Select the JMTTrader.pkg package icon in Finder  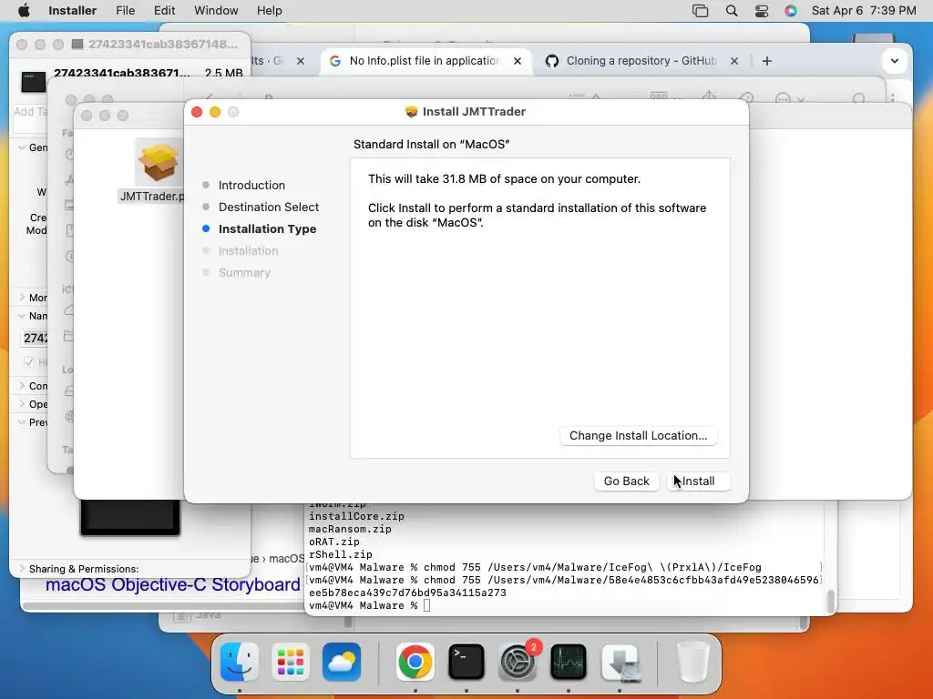coord(158,163)
